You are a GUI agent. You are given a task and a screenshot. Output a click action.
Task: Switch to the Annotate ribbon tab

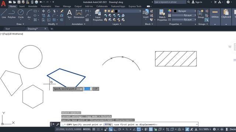pyautogui.click(x=33, y=6)
